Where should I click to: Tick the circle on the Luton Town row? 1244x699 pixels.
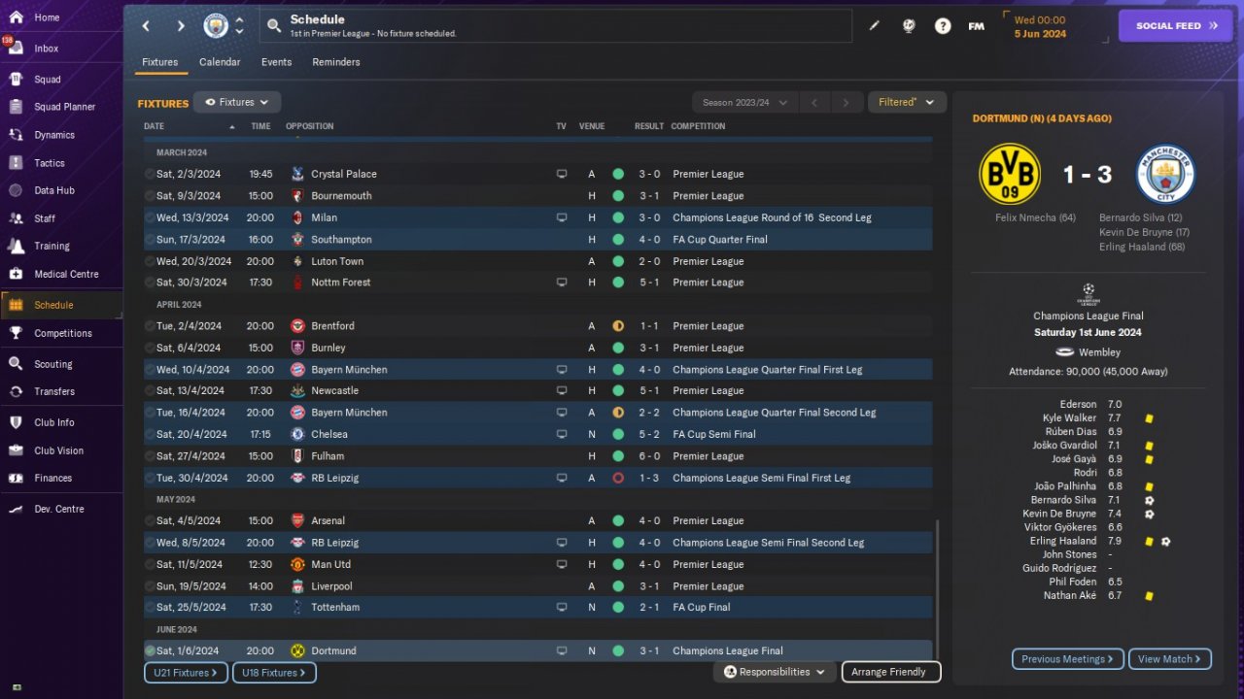click(150, 261)
